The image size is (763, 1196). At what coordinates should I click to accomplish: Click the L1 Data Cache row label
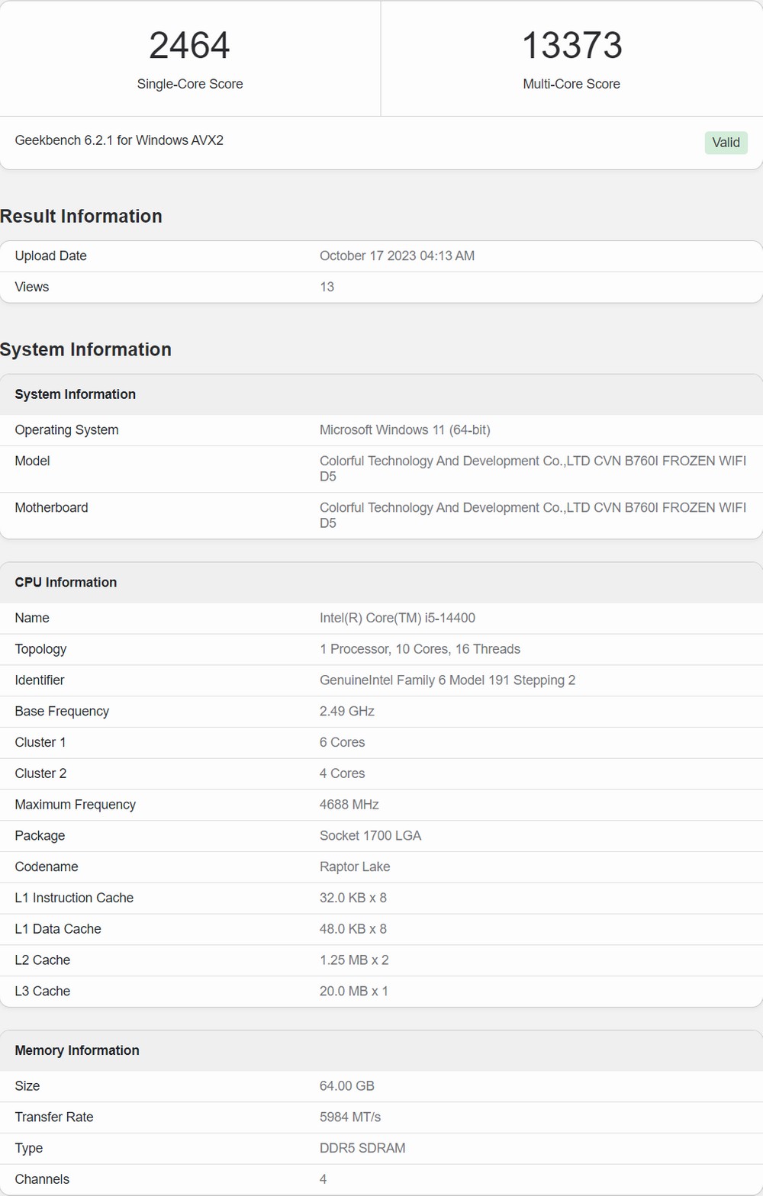pos(58,929)
